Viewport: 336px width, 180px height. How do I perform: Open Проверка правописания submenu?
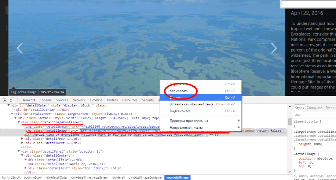point(201,121)
